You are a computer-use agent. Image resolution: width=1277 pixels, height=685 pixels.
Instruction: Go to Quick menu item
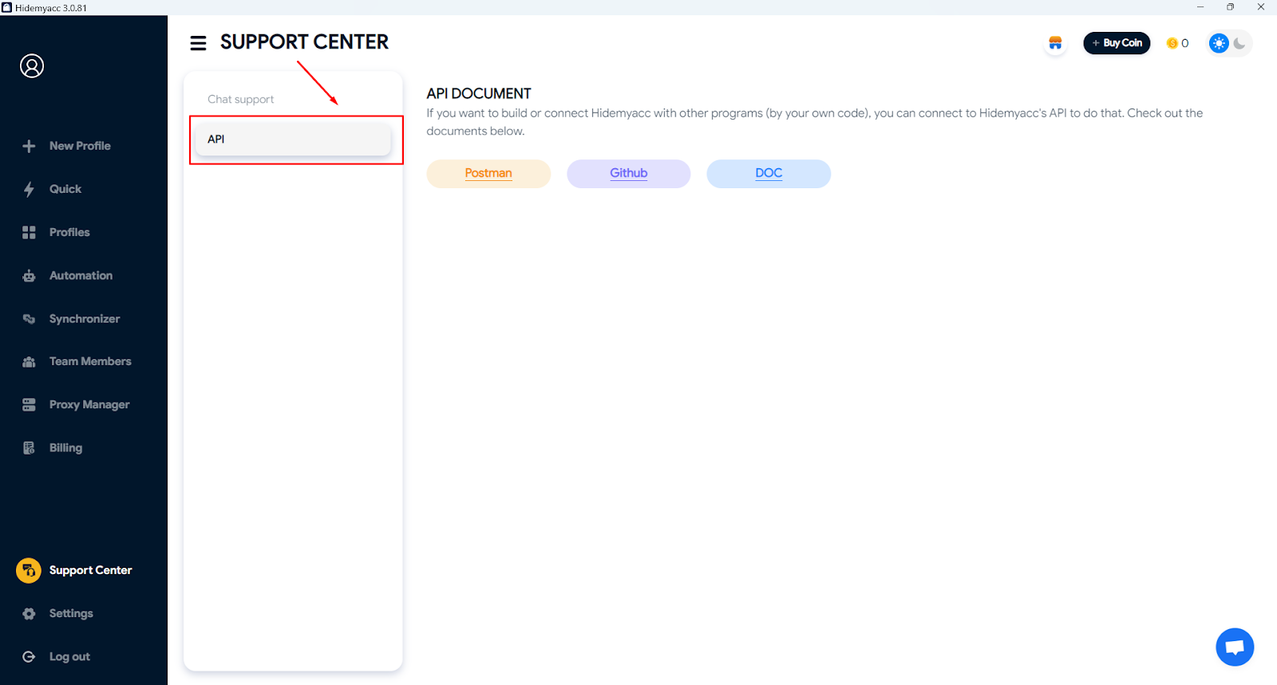[65, 189]
